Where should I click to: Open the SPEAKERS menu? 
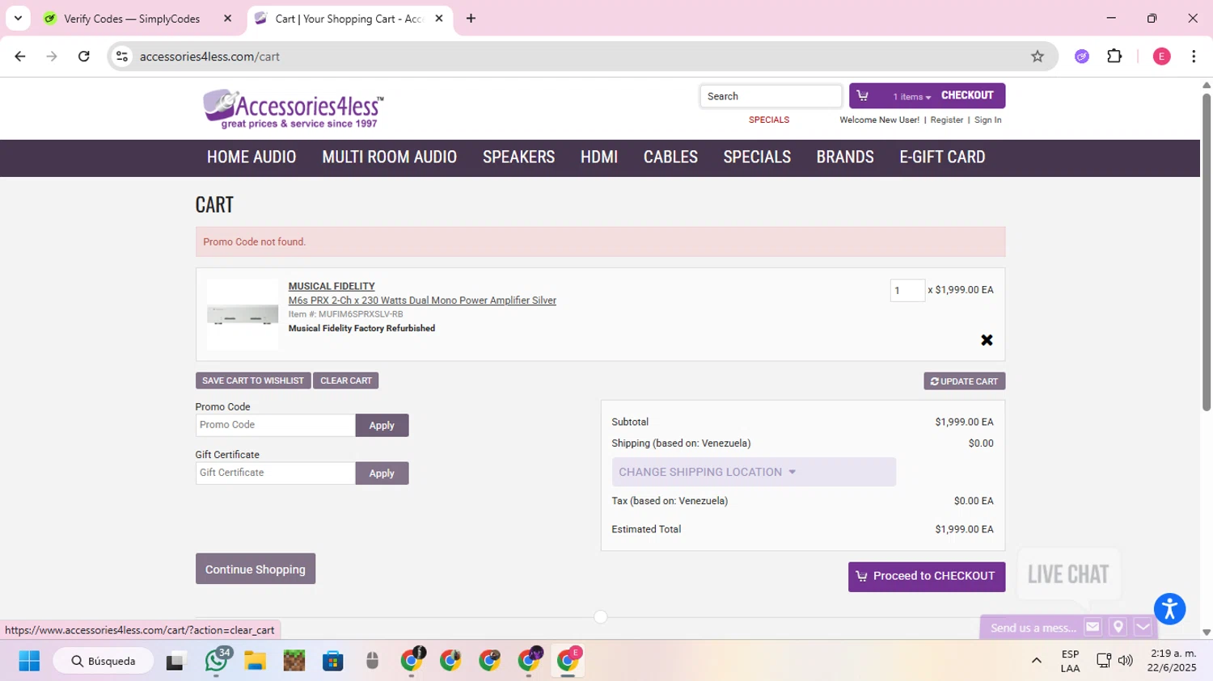[518, 157]
